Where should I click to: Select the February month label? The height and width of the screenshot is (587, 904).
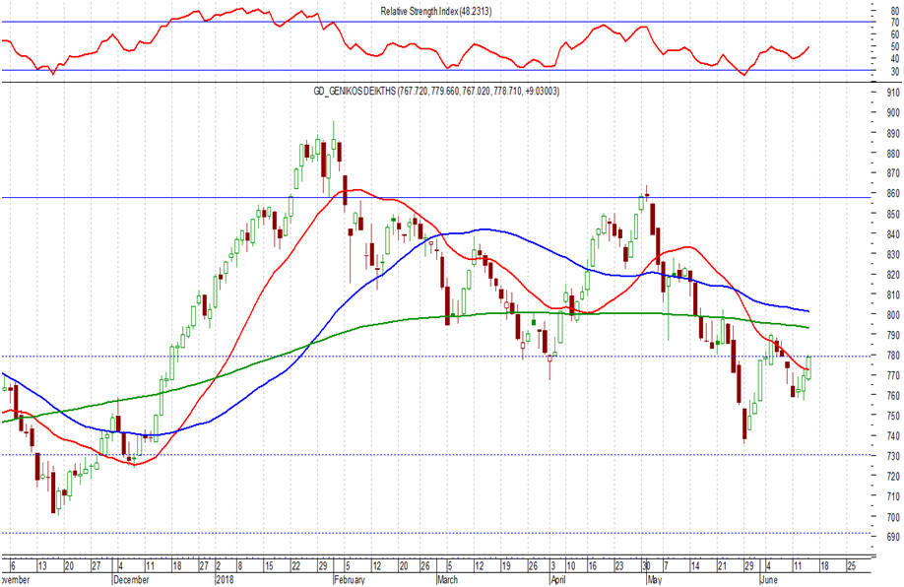[x=350, y=579]
